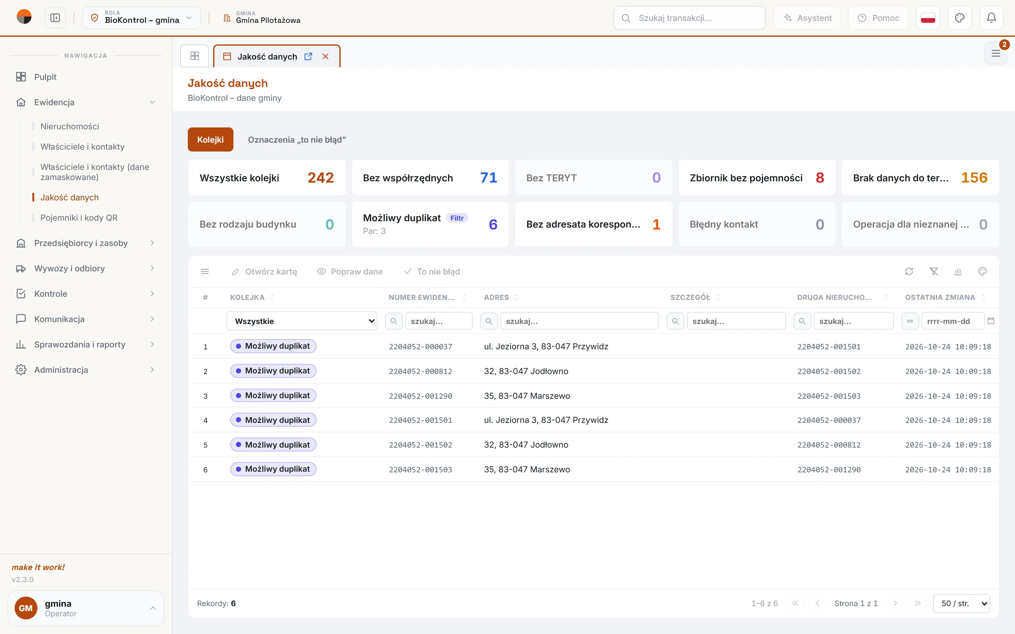
Task: Select the Bez współrzędnych queue card
Action: [x=430, y=178]
